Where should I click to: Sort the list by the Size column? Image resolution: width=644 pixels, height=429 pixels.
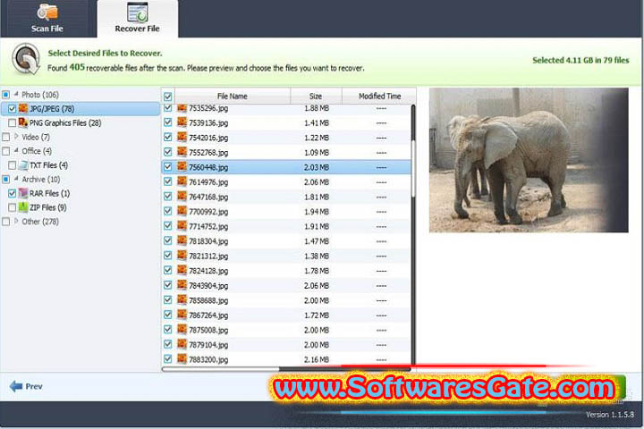tap(316, 96)
